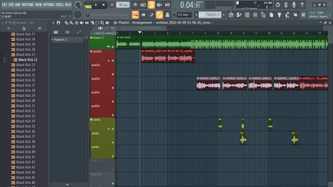Open the FILE menu
The height and width of the screenshot is (187, 333).
point(4,5)
